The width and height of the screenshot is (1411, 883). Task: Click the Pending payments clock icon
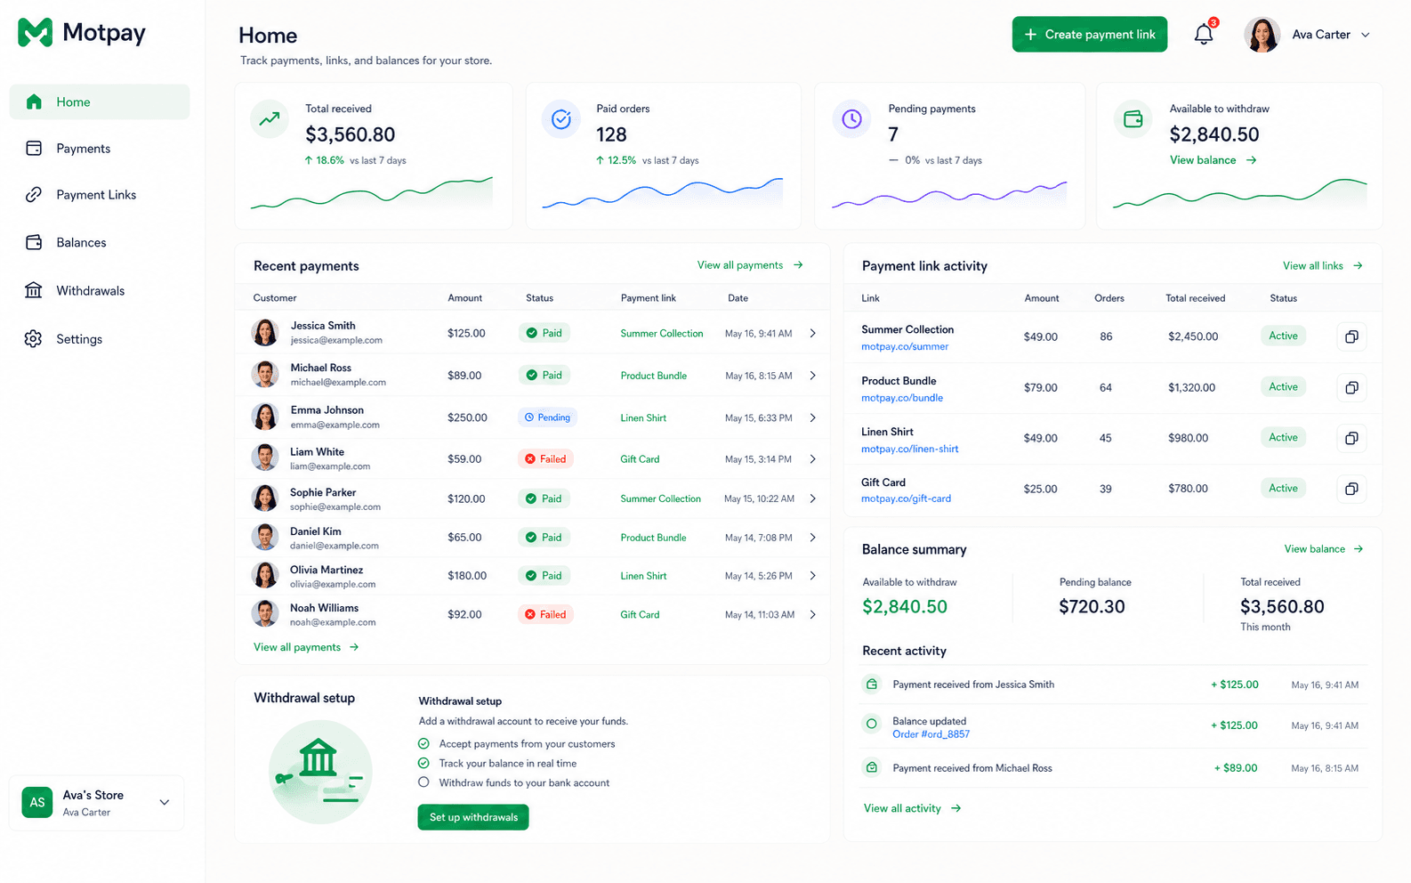pyautogui.click(x=851, y=118)
